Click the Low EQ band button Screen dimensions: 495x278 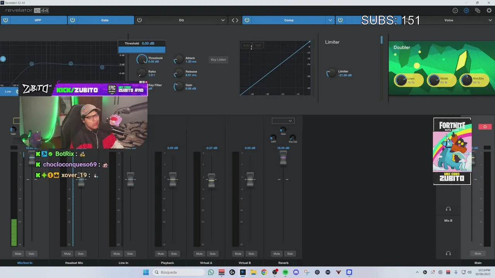click(x=8, y=92)
